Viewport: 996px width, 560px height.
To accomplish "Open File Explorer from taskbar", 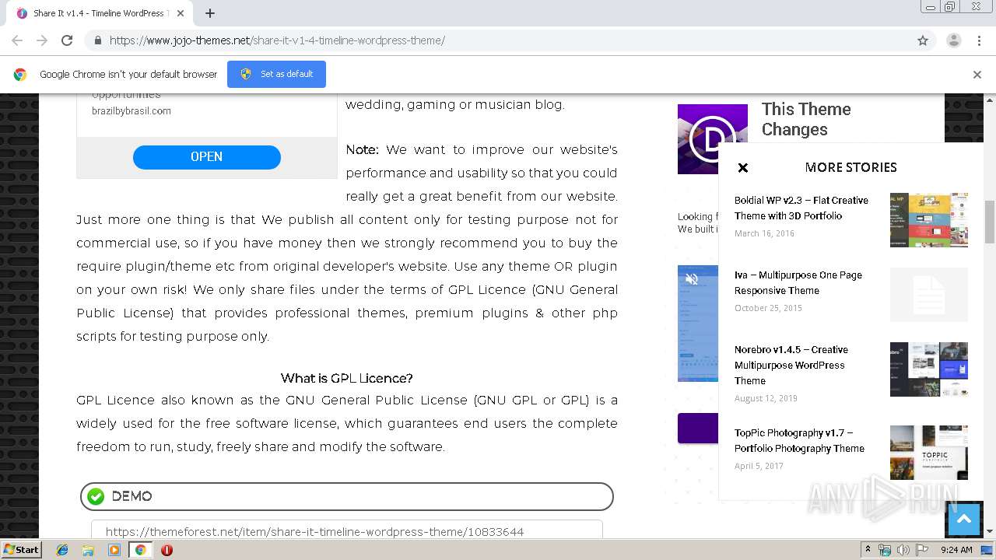I will click(88, 550).
